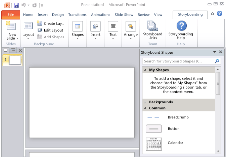Click the Breadcrumb label

point(178,117)
